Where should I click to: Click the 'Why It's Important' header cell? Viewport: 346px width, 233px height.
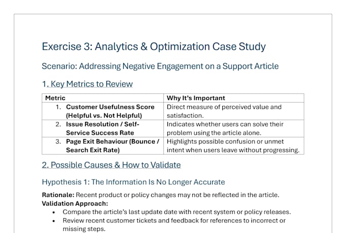click(x=234, y=98)
